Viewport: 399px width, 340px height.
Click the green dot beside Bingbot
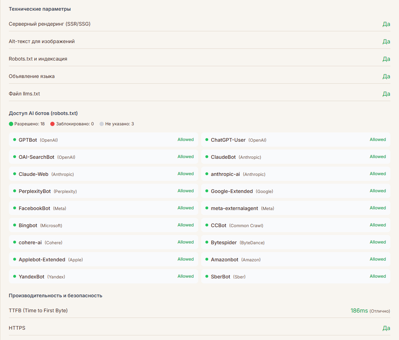click(15, 225)
